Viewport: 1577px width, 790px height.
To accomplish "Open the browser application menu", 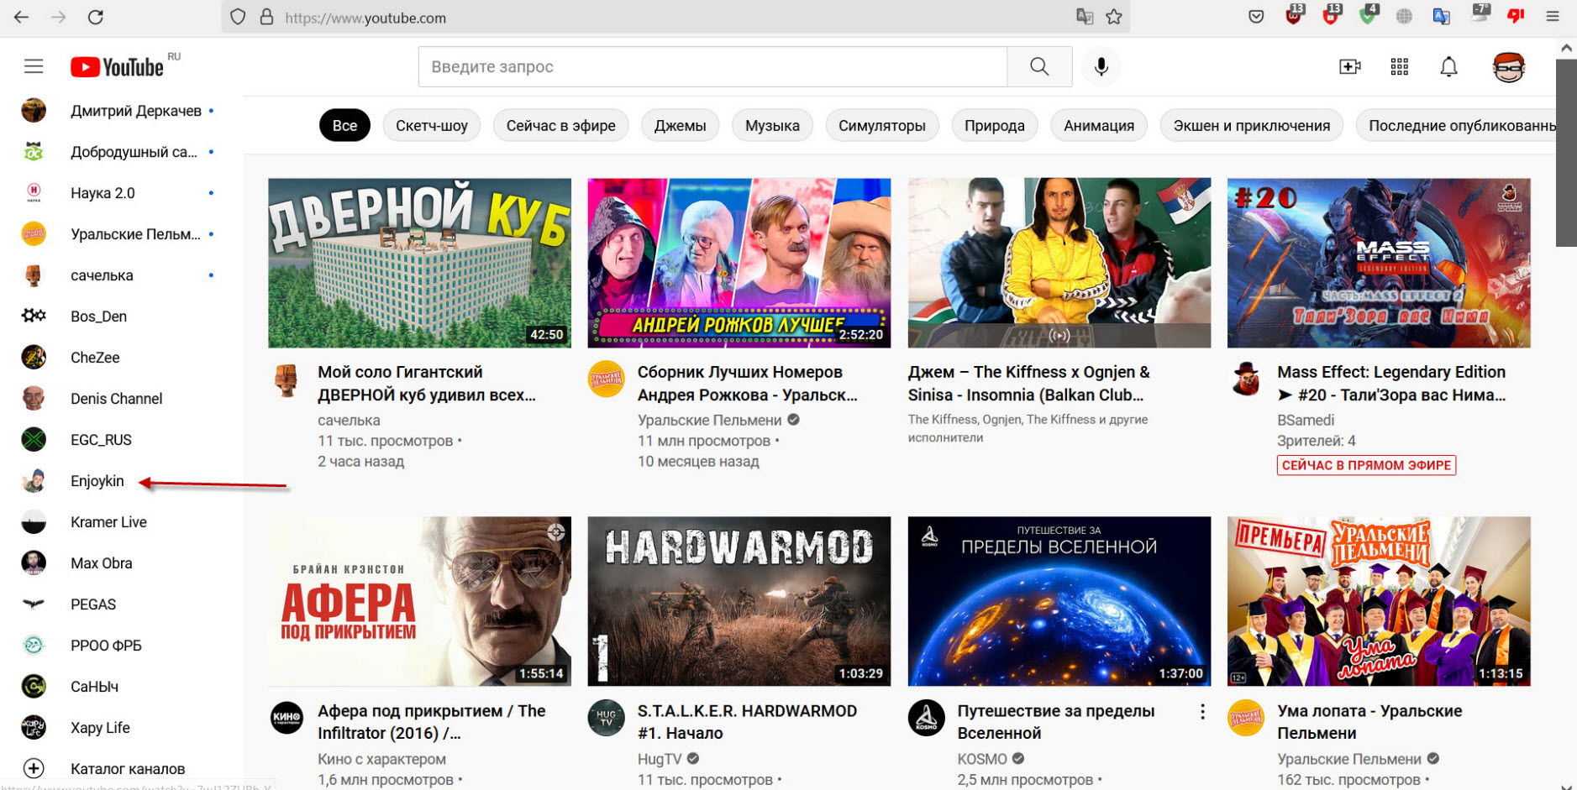I will 1553,17.
